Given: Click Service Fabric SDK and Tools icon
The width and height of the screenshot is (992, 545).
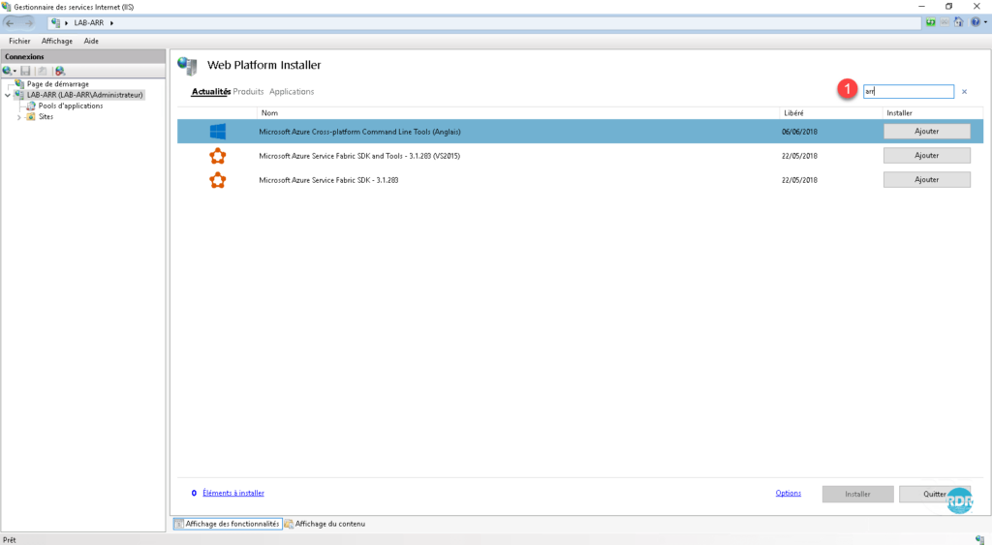Looking at the screenshot, I should [x=218, y=156].
